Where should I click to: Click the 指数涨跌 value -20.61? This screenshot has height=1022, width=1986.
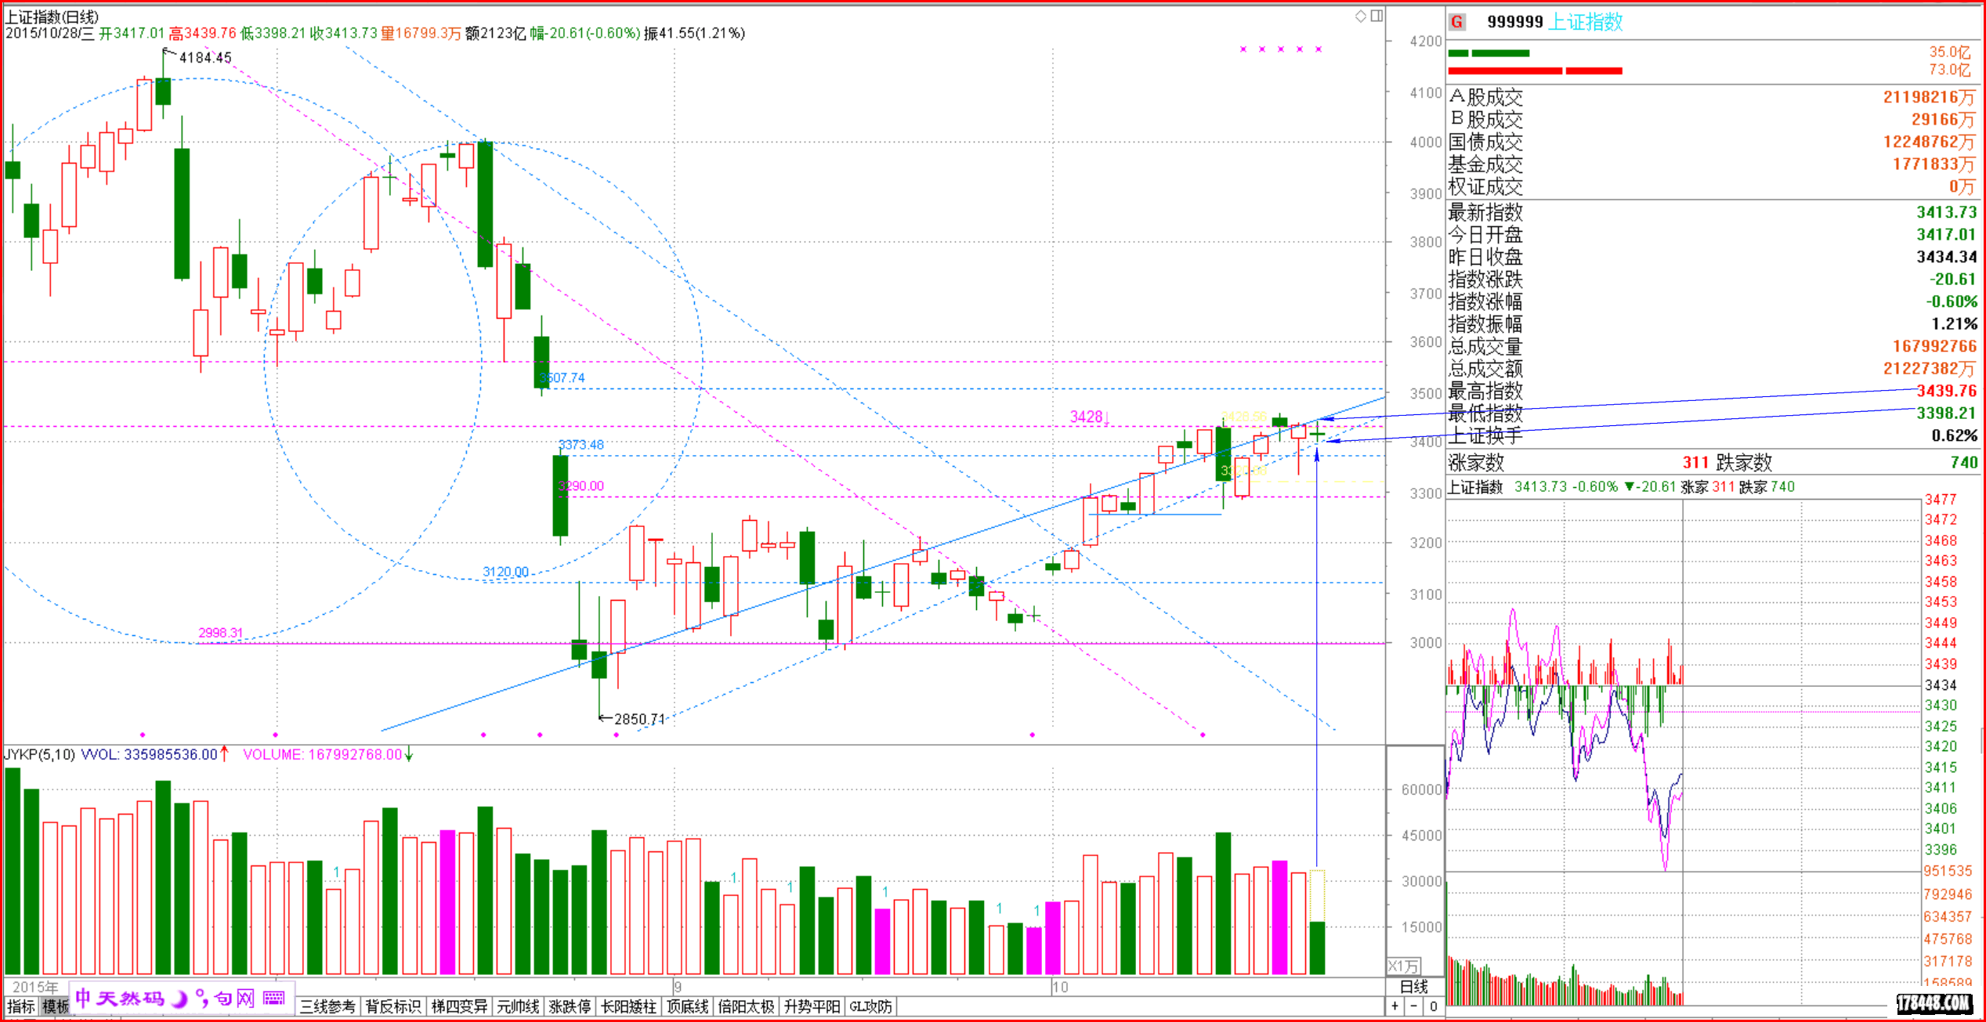(x=1952, y=280)
